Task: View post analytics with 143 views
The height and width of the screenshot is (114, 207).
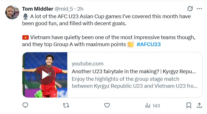Action: click(153, 106)
